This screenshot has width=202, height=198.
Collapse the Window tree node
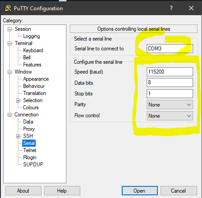(x=9, y=72)
